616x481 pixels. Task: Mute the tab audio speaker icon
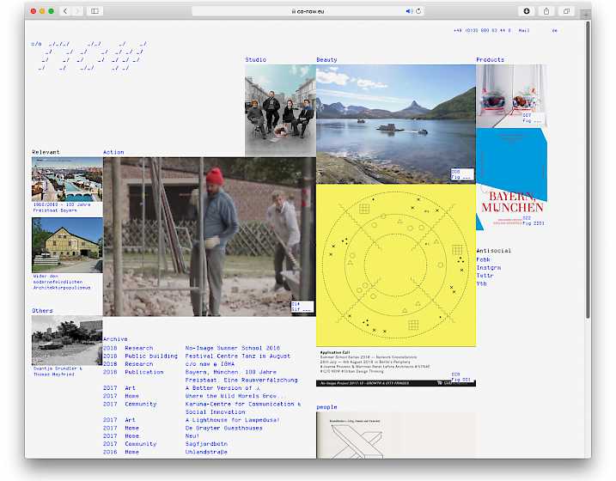[x=409, y=11]
